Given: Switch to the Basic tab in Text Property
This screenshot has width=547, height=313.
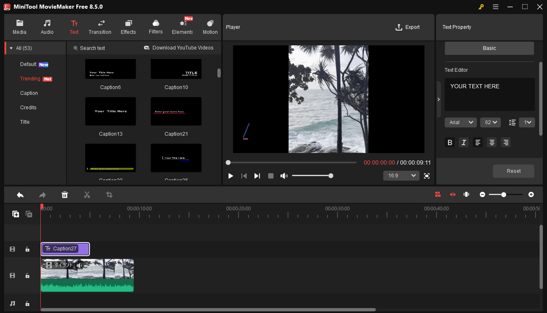Looking at the screenshot, I should click(x=489, y=48).
